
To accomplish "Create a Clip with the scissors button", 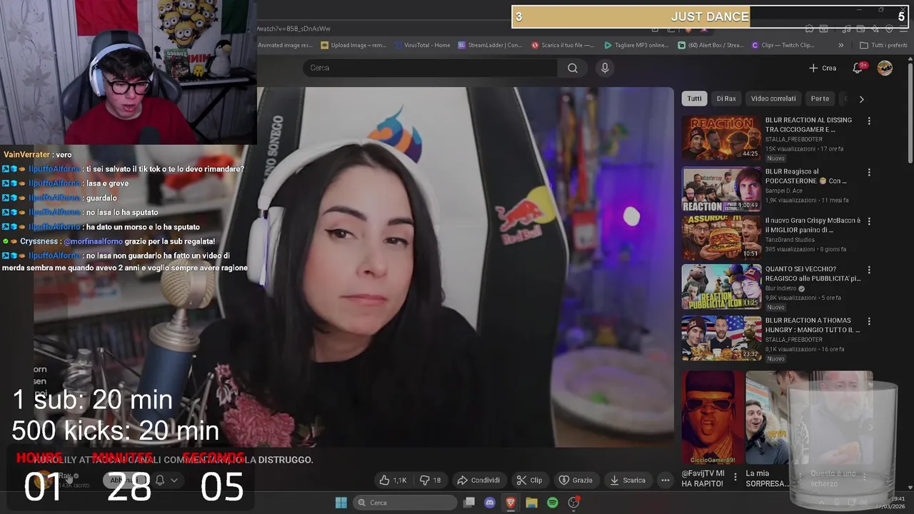I will [x=529, y=480].
